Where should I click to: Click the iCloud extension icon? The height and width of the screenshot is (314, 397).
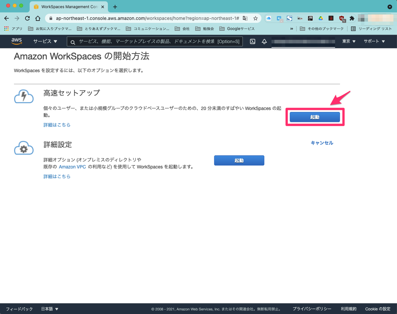(x=269, y=19)
